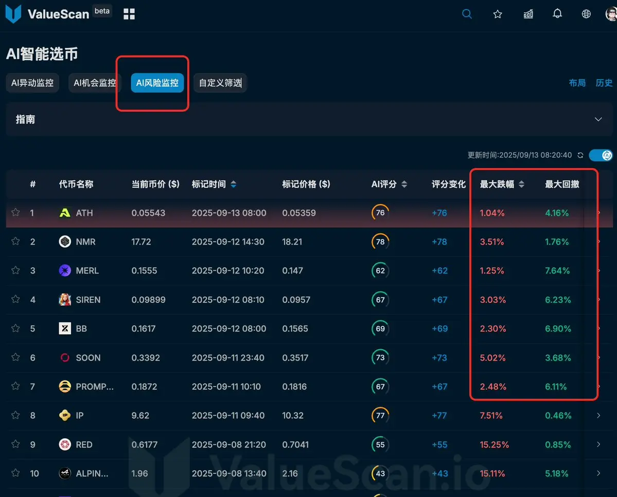This screenshot has width=617, height=497.
Task: Open the search magnifier icon
Action: click(467, 14)
